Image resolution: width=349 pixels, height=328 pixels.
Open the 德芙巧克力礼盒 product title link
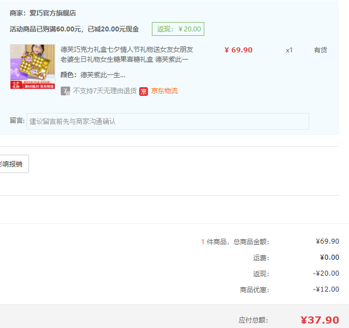[126, 55]
